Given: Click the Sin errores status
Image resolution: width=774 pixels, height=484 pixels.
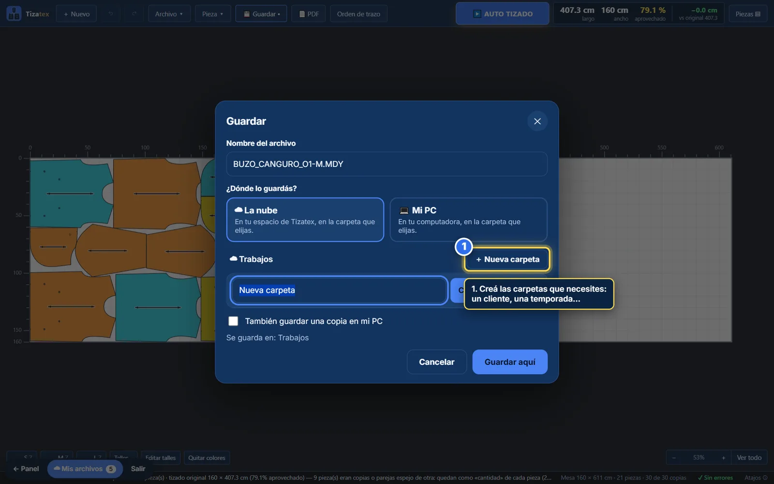Looking at the screenshot, I should click(715, 478).
